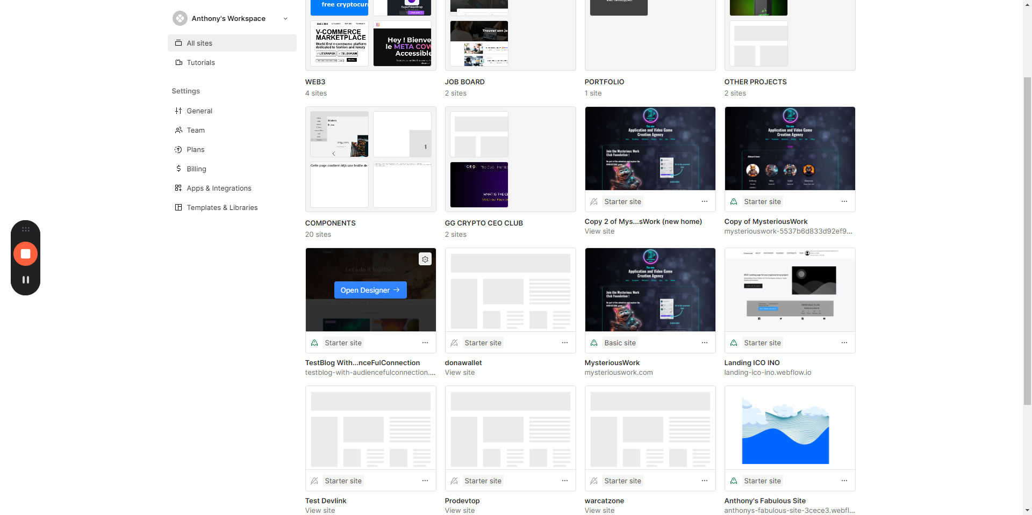
Task: Click the page vertical scrollbar thumb
Action: click(x=1027, y=241)
